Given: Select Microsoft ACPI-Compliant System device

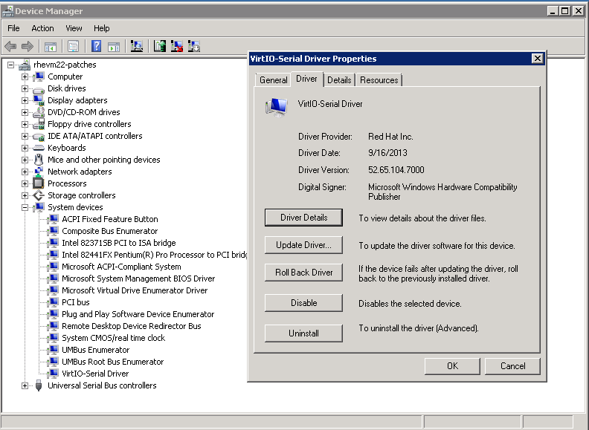Looking at the screenshot, I should click(x=121, y=267).
